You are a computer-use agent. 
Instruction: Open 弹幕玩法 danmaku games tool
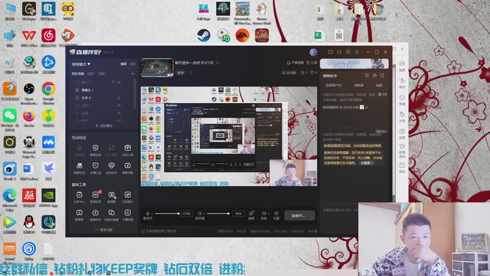tap(79, 167)
